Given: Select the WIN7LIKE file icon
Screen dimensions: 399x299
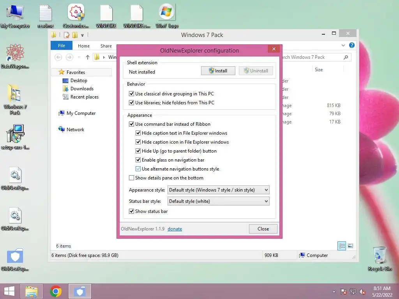Looking at the screenshot, I should 106,16.
